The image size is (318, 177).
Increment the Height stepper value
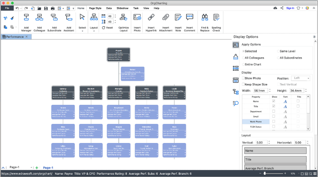pyautogui.click(x=306, y=89)
